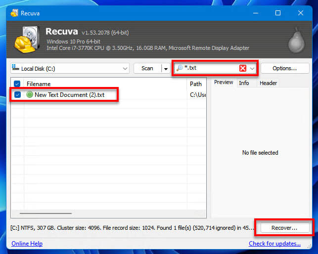Click the NTFS status bar text
This screenshot has width=318, height=254.
(x=132, y=228)
